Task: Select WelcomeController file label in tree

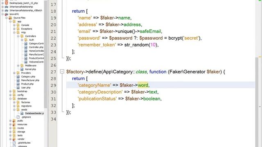Action: 36,62
